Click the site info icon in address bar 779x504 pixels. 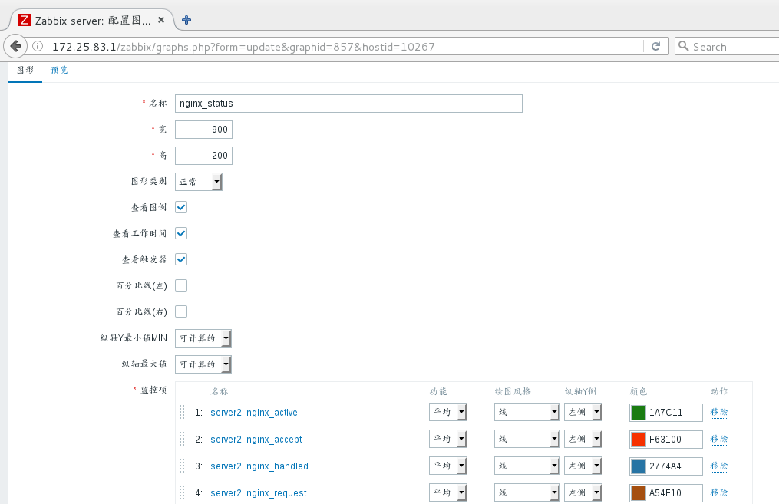click(36, 46)
